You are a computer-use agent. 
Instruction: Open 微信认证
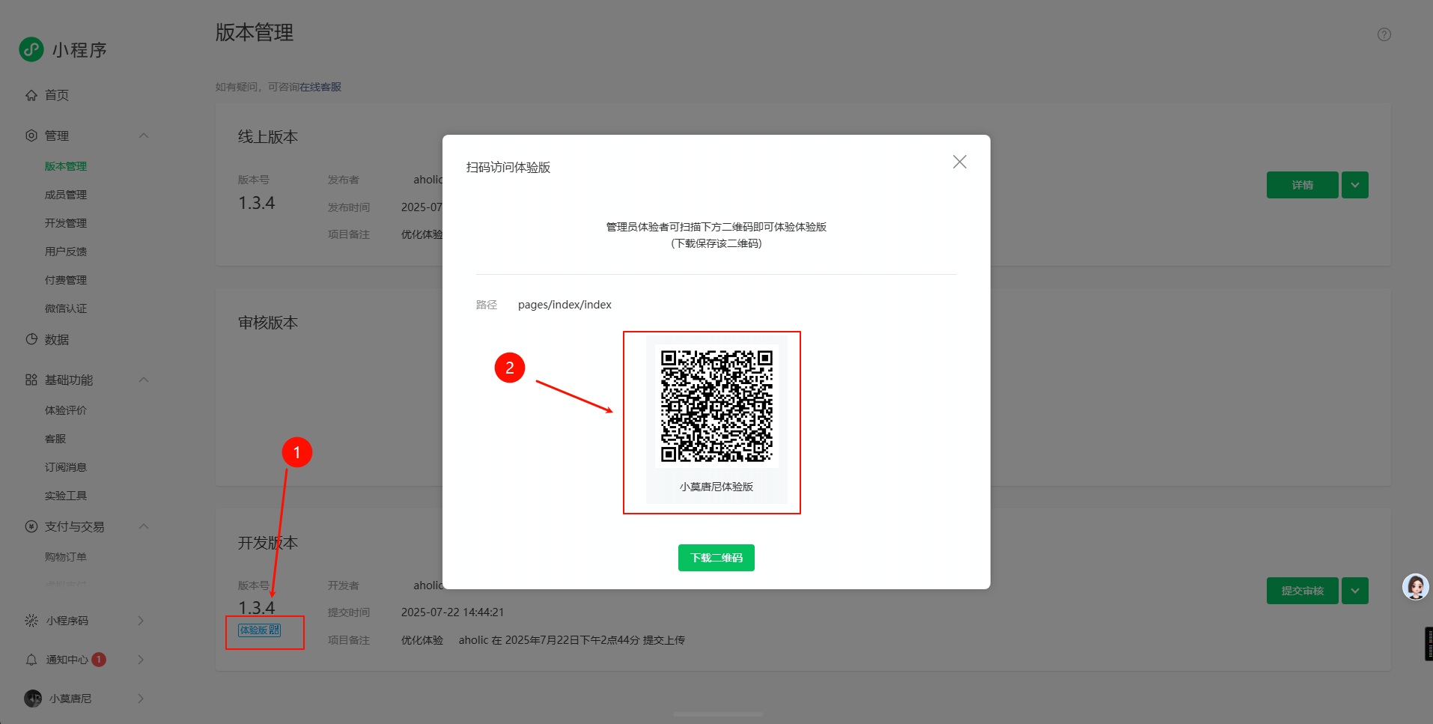pyautogui.click(x=66, y=308)
